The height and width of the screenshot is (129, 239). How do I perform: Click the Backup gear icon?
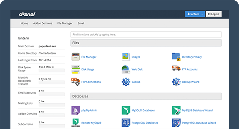tap(126, 82)
